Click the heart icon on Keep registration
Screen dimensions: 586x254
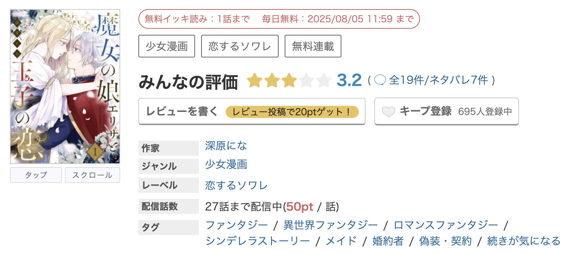(x=389, y=112)
